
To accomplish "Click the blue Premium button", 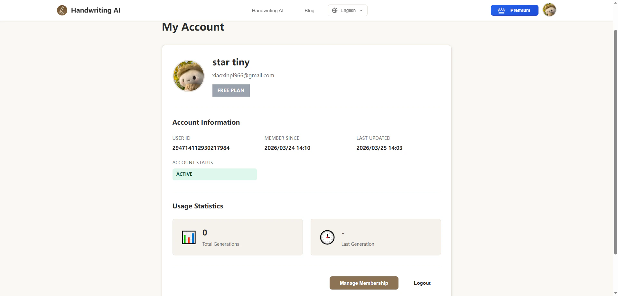I will [515, 10].
